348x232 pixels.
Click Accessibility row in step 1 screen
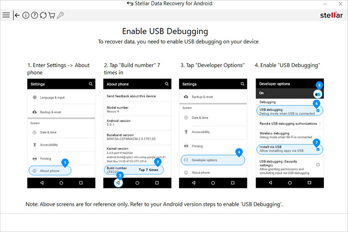61,145
